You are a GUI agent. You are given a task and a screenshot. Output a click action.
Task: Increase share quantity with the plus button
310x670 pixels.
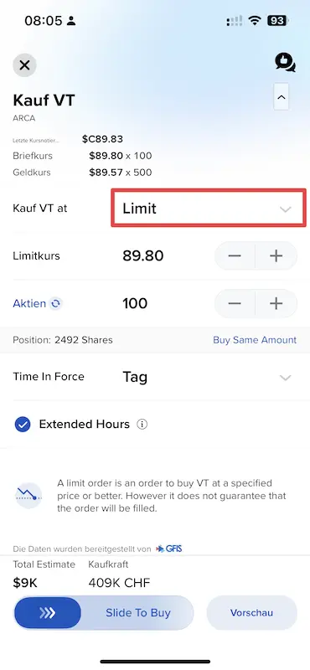[276, 303]
